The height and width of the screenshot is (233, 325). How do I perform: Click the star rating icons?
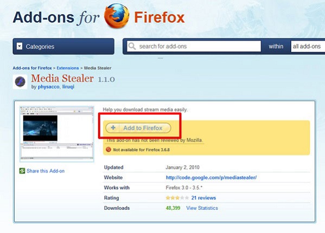[177, 198]
